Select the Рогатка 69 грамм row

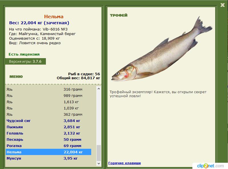coord(48,146)
